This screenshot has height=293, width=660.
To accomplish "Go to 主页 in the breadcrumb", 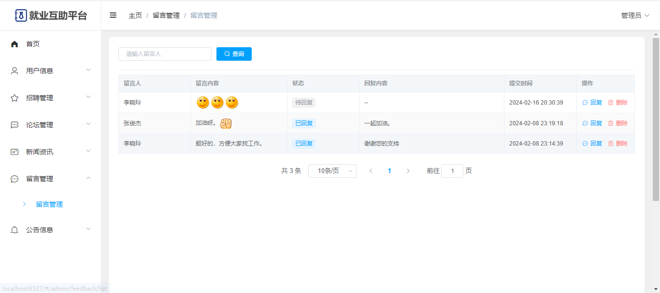I will coord(135,15).
